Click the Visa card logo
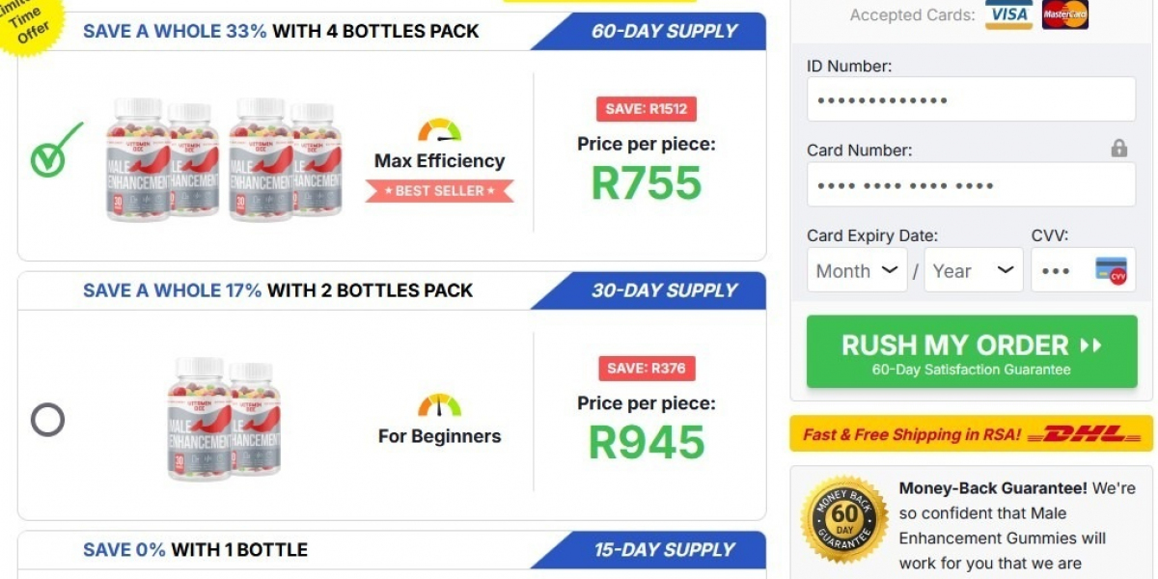Viewport: 1158px width, 579px height. point(1008,14)
